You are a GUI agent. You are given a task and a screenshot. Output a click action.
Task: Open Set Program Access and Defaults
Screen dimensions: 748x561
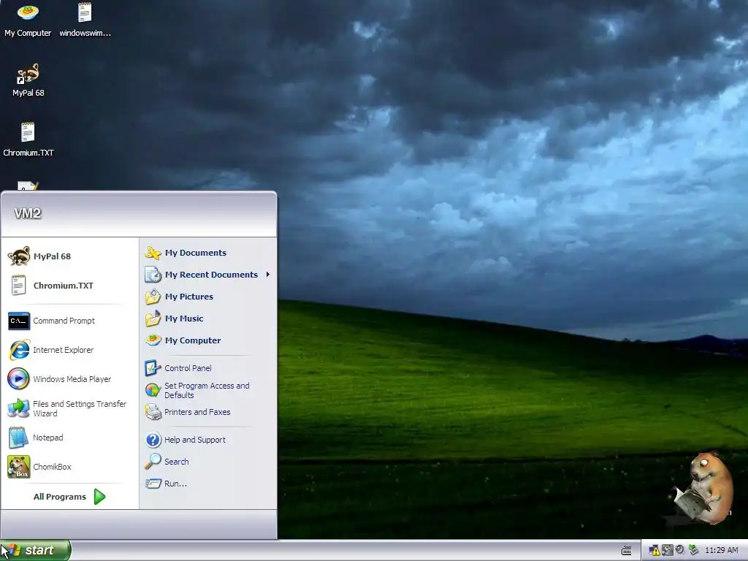click(x=208, y=390)
